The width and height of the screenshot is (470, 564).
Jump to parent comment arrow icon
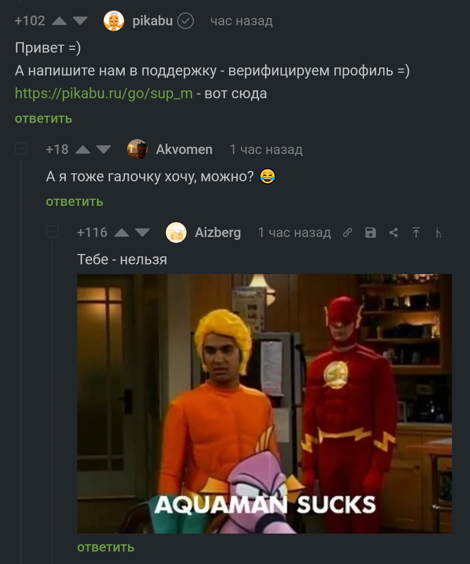pos(416,233)
